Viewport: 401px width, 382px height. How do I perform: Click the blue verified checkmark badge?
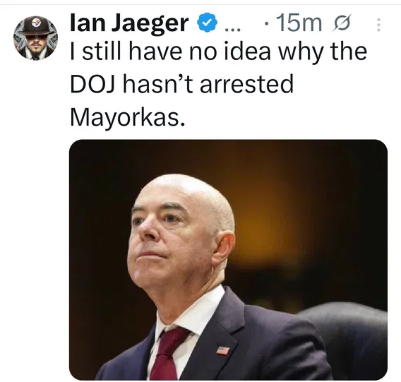[x=207, y=23]
